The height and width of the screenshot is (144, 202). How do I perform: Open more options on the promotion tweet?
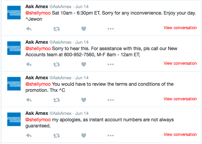tap(111, 100)
